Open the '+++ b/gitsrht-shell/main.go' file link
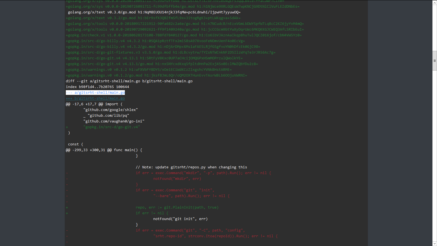This screenshot has height=246, width=437. click(x=95, y=98)
